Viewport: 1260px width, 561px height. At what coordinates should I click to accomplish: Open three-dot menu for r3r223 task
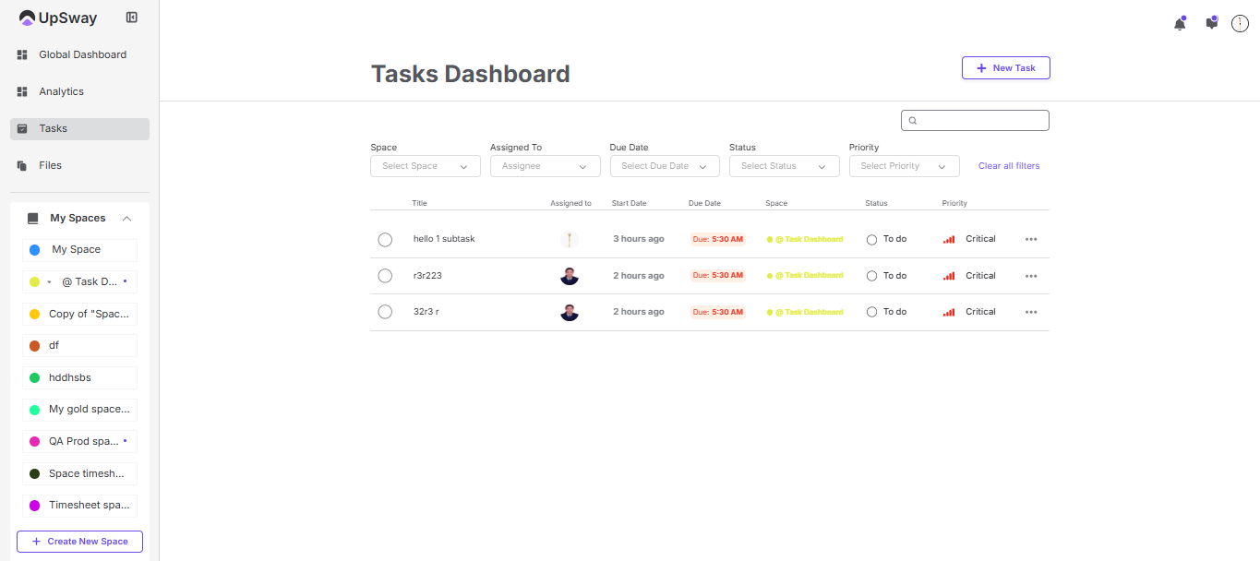pos(1031,276)
